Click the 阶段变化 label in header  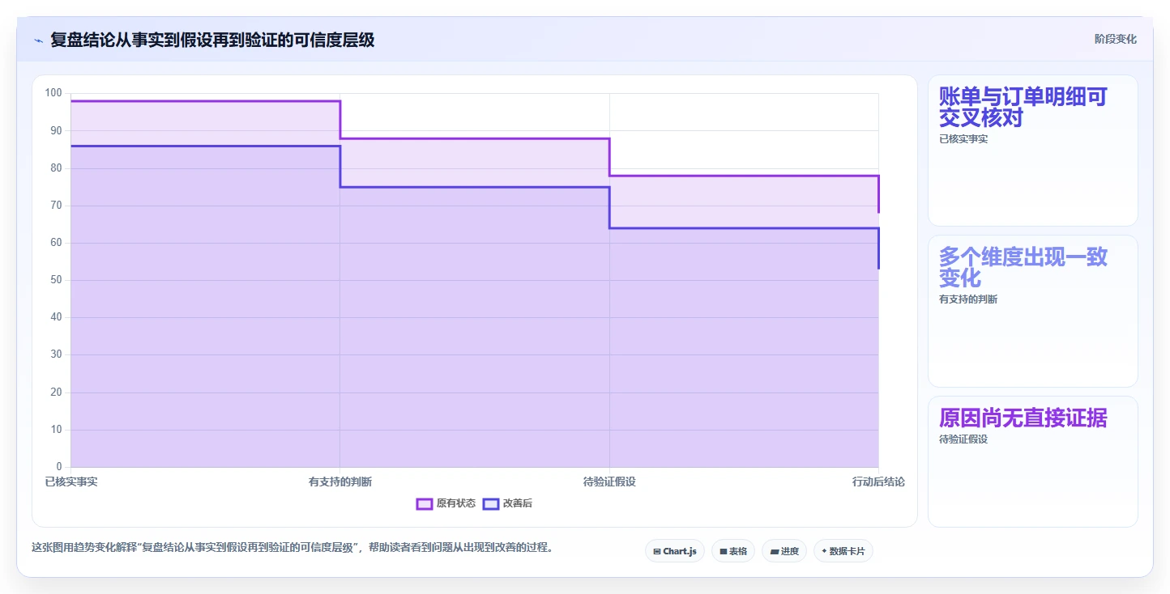point(1115,39)
